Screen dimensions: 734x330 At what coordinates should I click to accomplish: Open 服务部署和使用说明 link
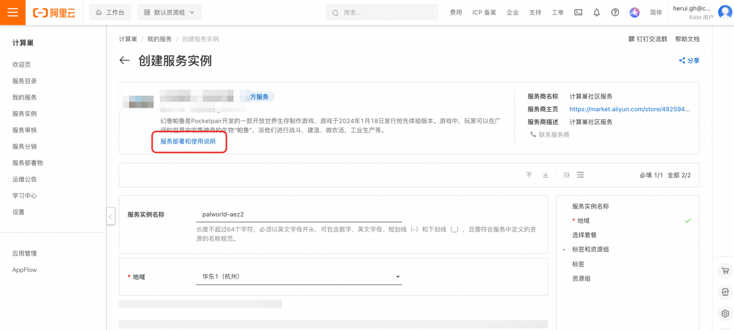pyautogui.click(x=188, y=142)
